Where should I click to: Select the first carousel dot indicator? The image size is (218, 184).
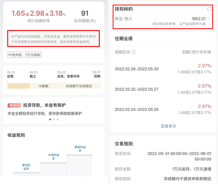[x=50, y=119]
